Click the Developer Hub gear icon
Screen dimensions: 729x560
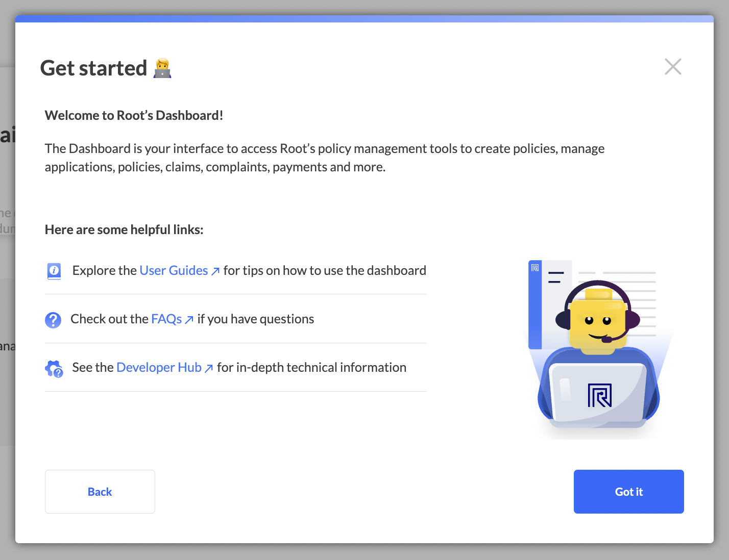click(54, 369)
